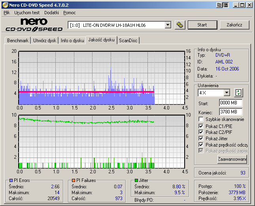Viewport: 255px width, 206px height.
Task: Click the date 16 Oct 2006
Action: coord(227,69)
